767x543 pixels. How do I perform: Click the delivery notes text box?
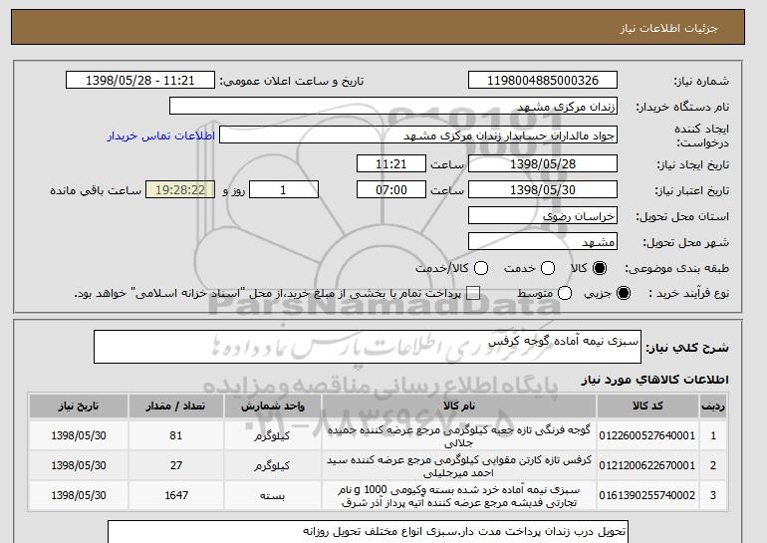368,532
